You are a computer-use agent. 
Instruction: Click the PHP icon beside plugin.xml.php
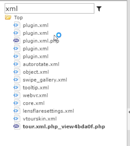point(17,41)
